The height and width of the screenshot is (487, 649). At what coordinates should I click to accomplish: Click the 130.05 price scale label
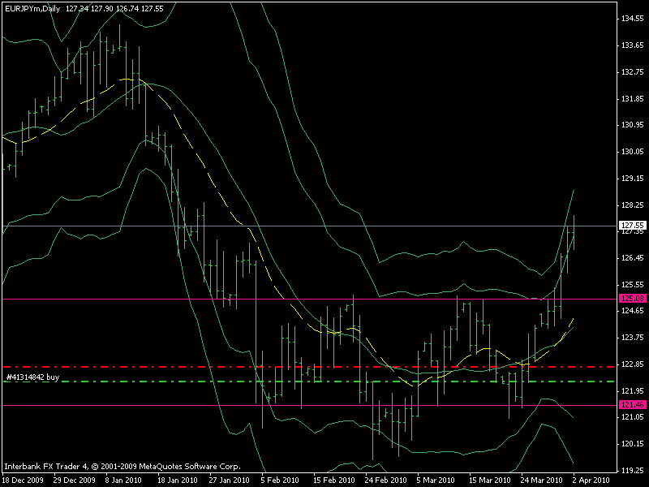(630, 152)
